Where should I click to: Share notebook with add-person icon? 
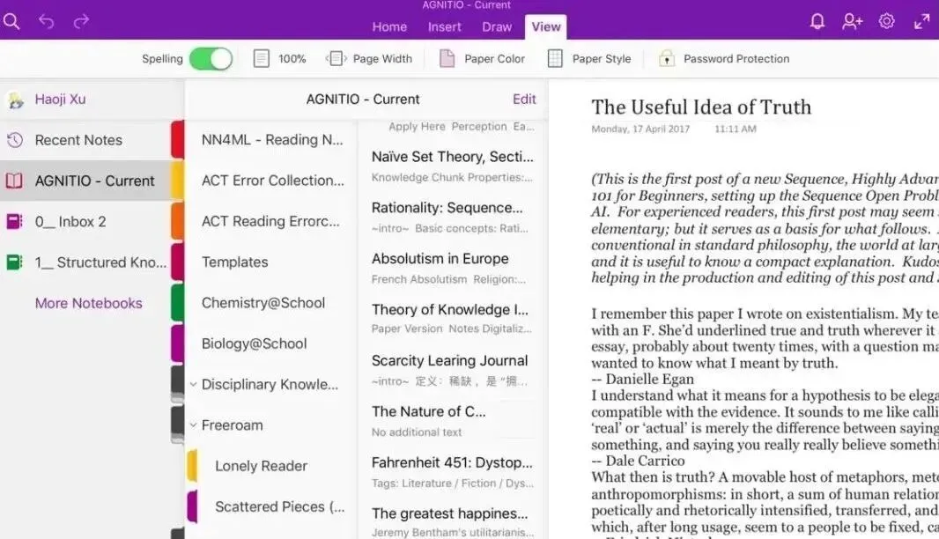click(852, 21)
